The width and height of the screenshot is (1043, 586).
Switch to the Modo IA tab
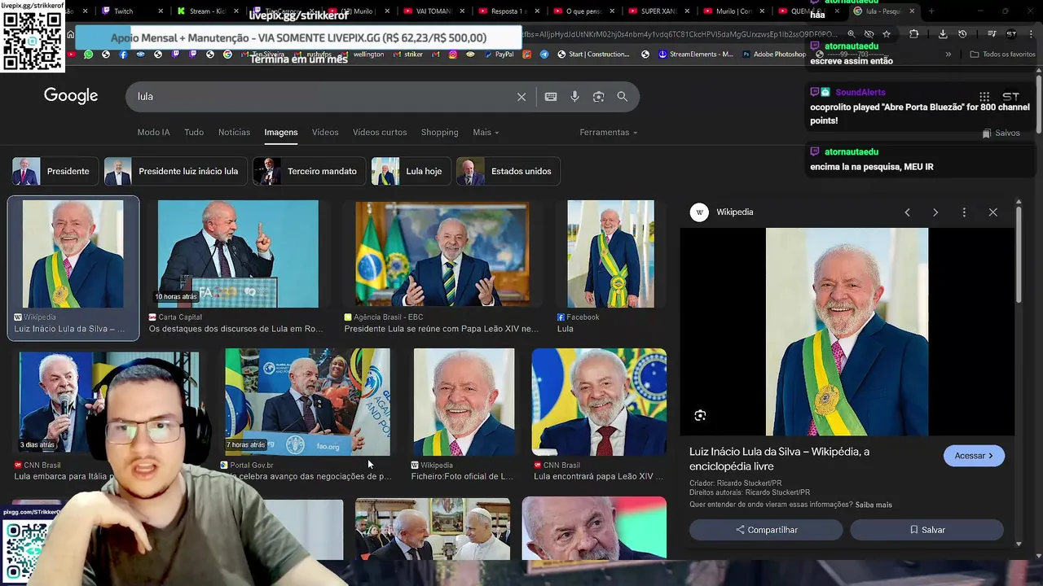point(153,132)
